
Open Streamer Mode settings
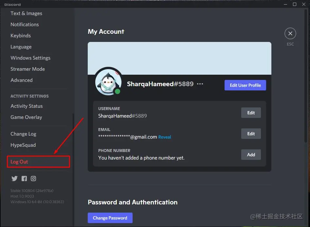click(28, 69)
